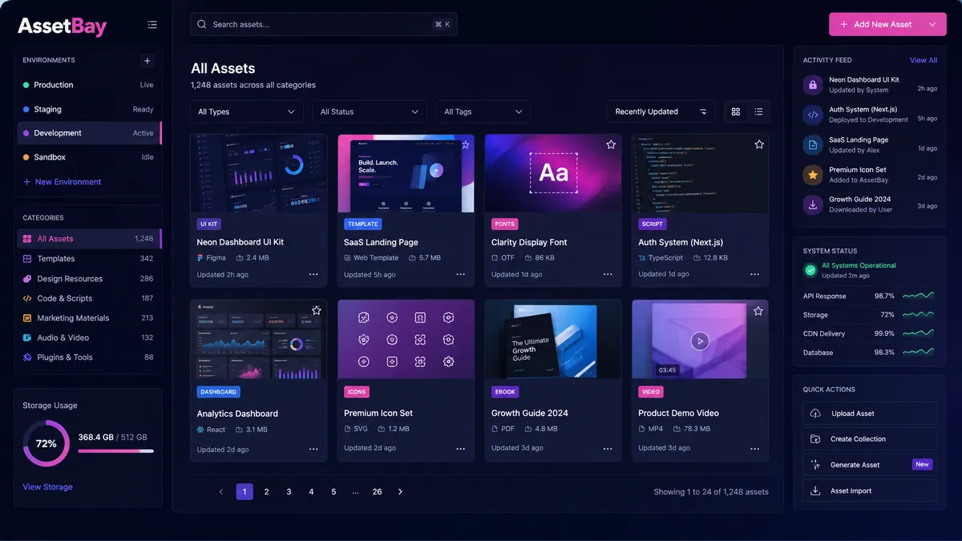
Task: Select the Sandbox environment
Action: pyautogui.click(x=88, y=157)
